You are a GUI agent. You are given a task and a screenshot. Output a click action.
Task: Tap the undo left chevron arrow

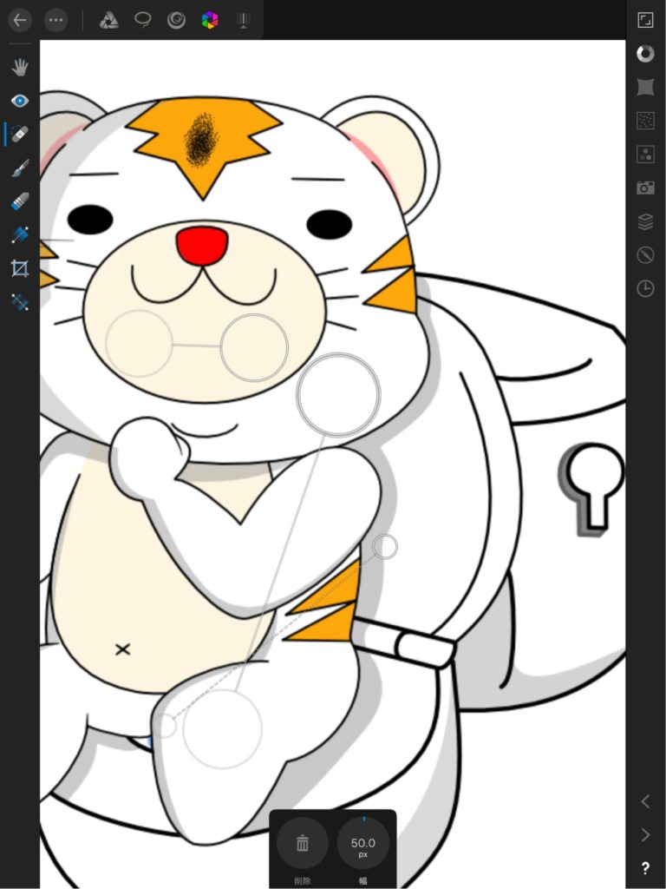tap(645, 801)
